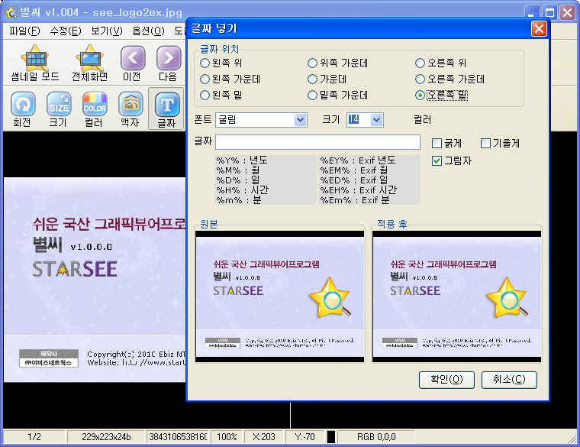Screen dimensions: 580x447
Task: Click the %D% : 일 hint text
Action: pos(238,180)
